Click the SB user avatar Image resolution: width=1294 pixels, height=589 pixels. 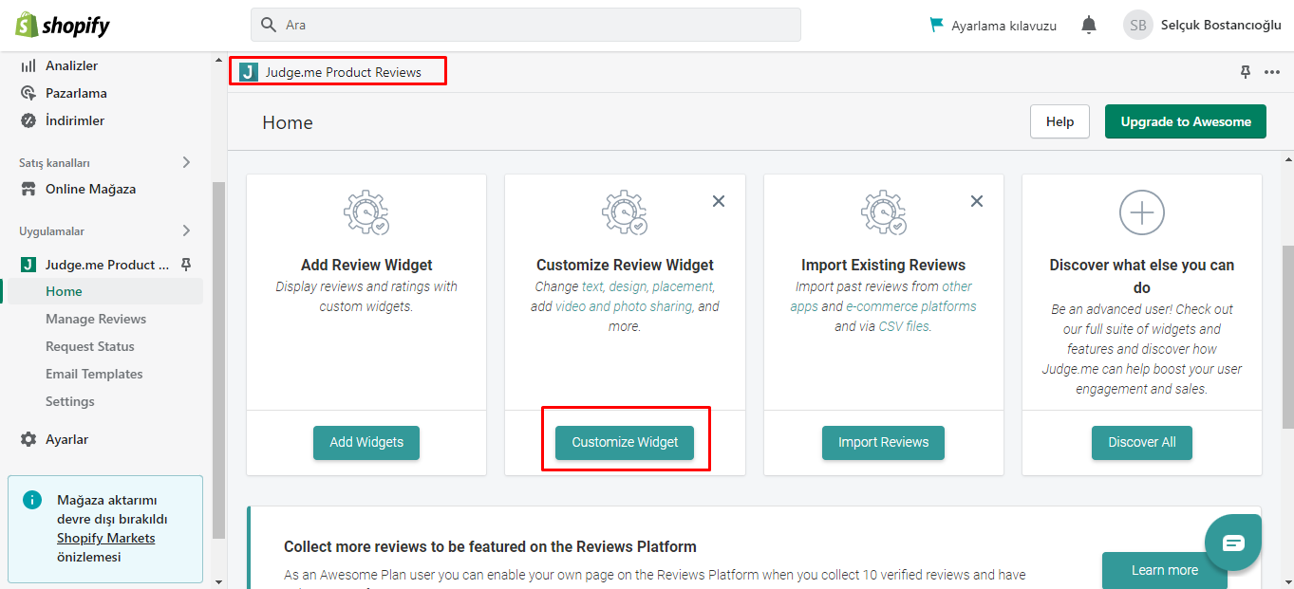tap(1138, 26)
